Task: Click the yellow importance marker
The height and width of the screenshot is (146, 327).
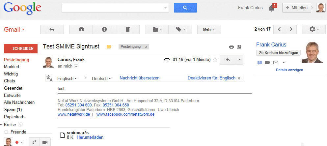Action: (x=109, y=47)
